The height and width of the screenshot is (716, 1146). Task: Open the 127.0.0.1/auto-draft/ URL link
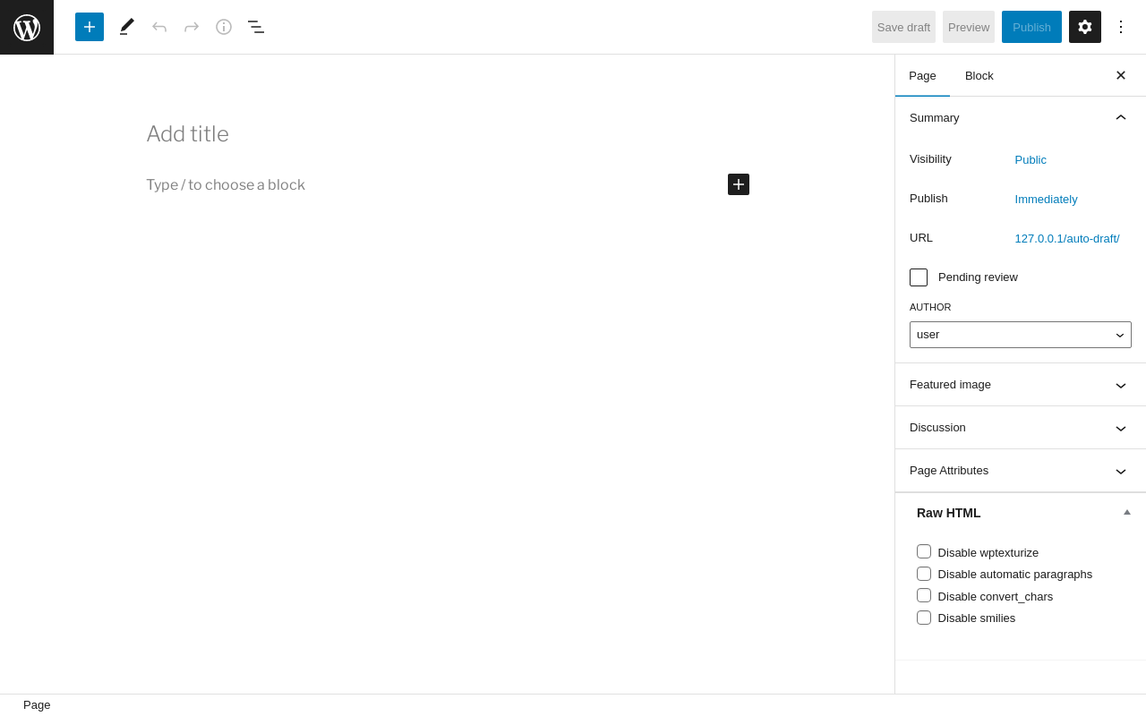1067,238
